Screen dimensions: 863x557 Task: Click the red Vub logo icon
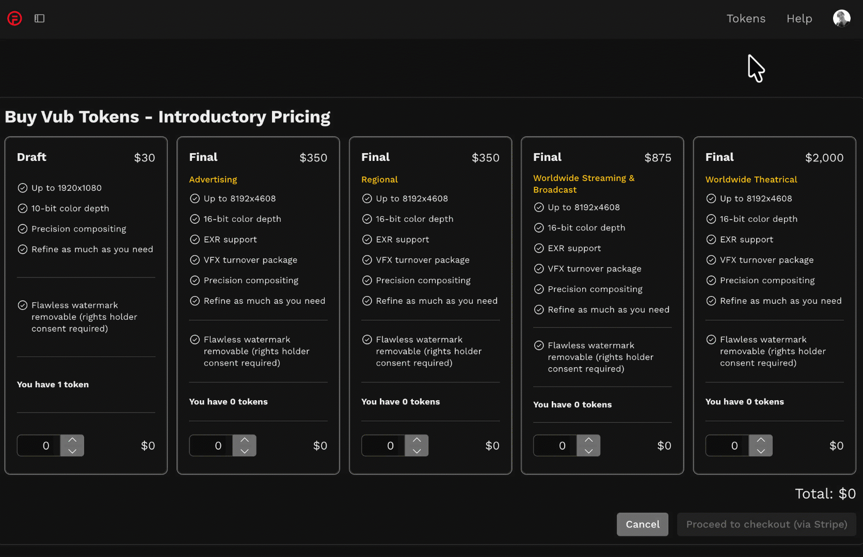pyautogui.click(x=14, y=19)
